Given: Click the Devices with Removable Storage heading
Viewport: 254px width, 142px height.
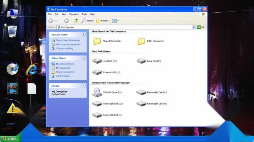Looking at the screenshot, I should 111,83.
